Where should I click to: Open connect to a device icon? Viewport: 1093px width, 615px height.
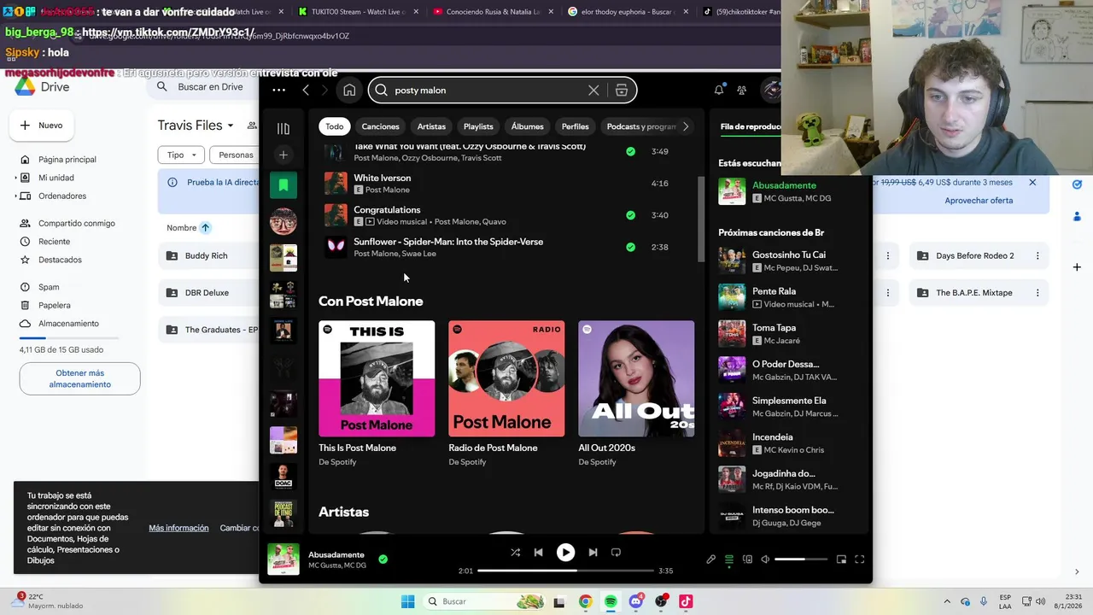click(747, 559)
